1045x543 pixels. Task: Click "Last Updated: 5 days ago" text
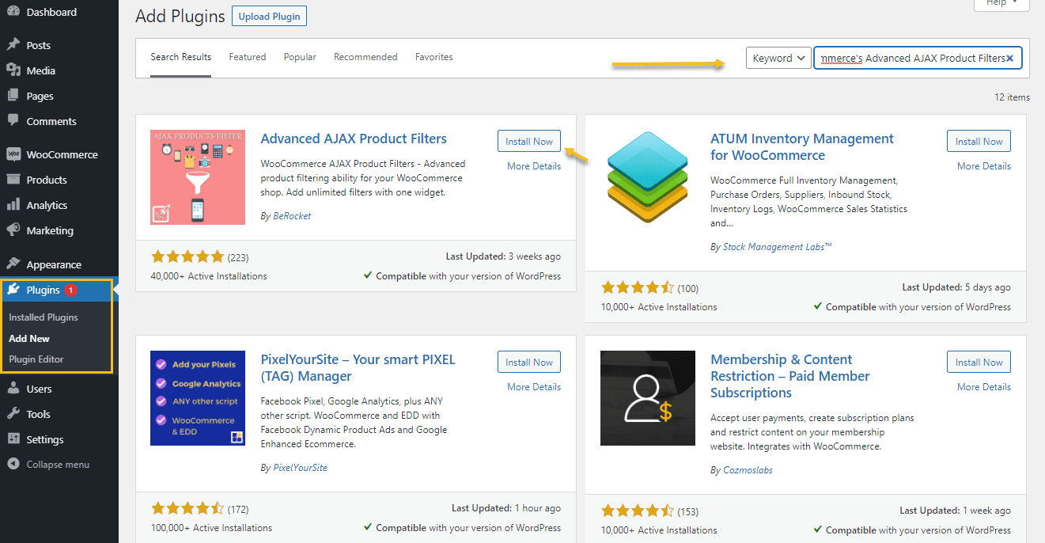[x=956, y=287]
